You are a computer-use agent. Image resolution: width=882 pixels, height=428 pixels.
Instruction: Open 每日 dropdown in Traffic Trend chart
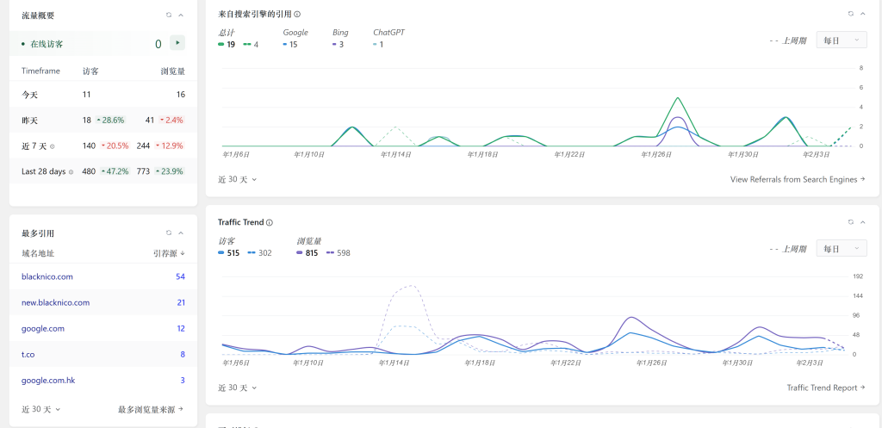[842, 248]
